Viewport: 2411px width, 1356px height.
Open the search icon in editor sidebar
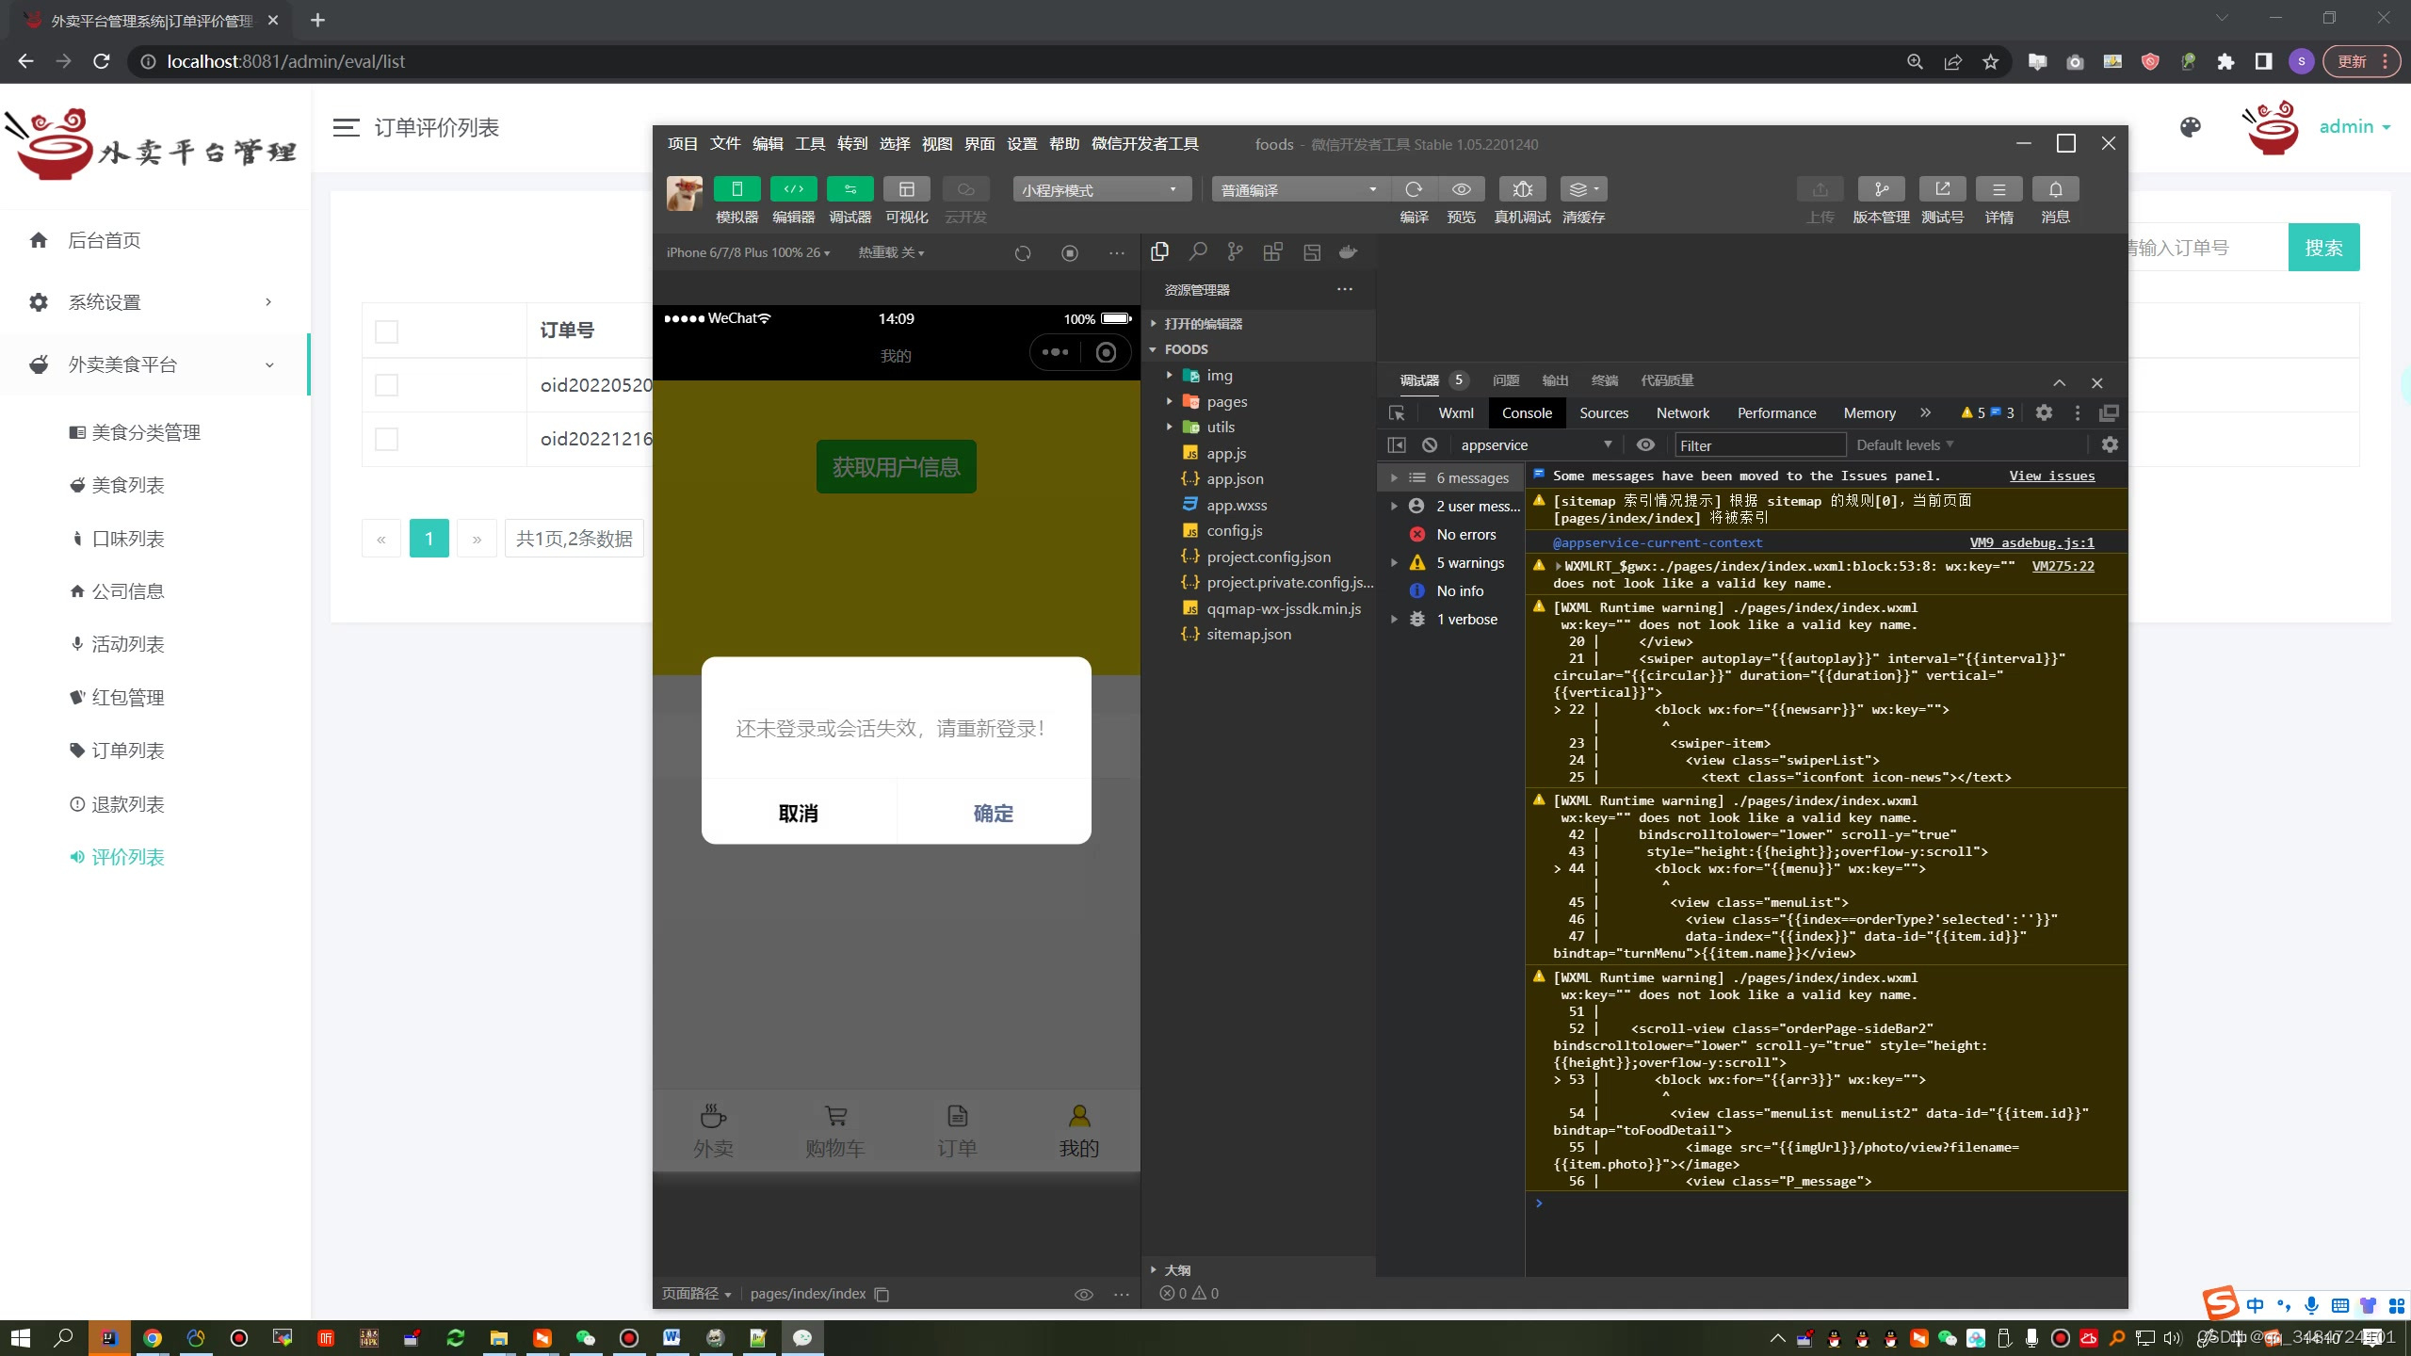[x=1197, y=251]
